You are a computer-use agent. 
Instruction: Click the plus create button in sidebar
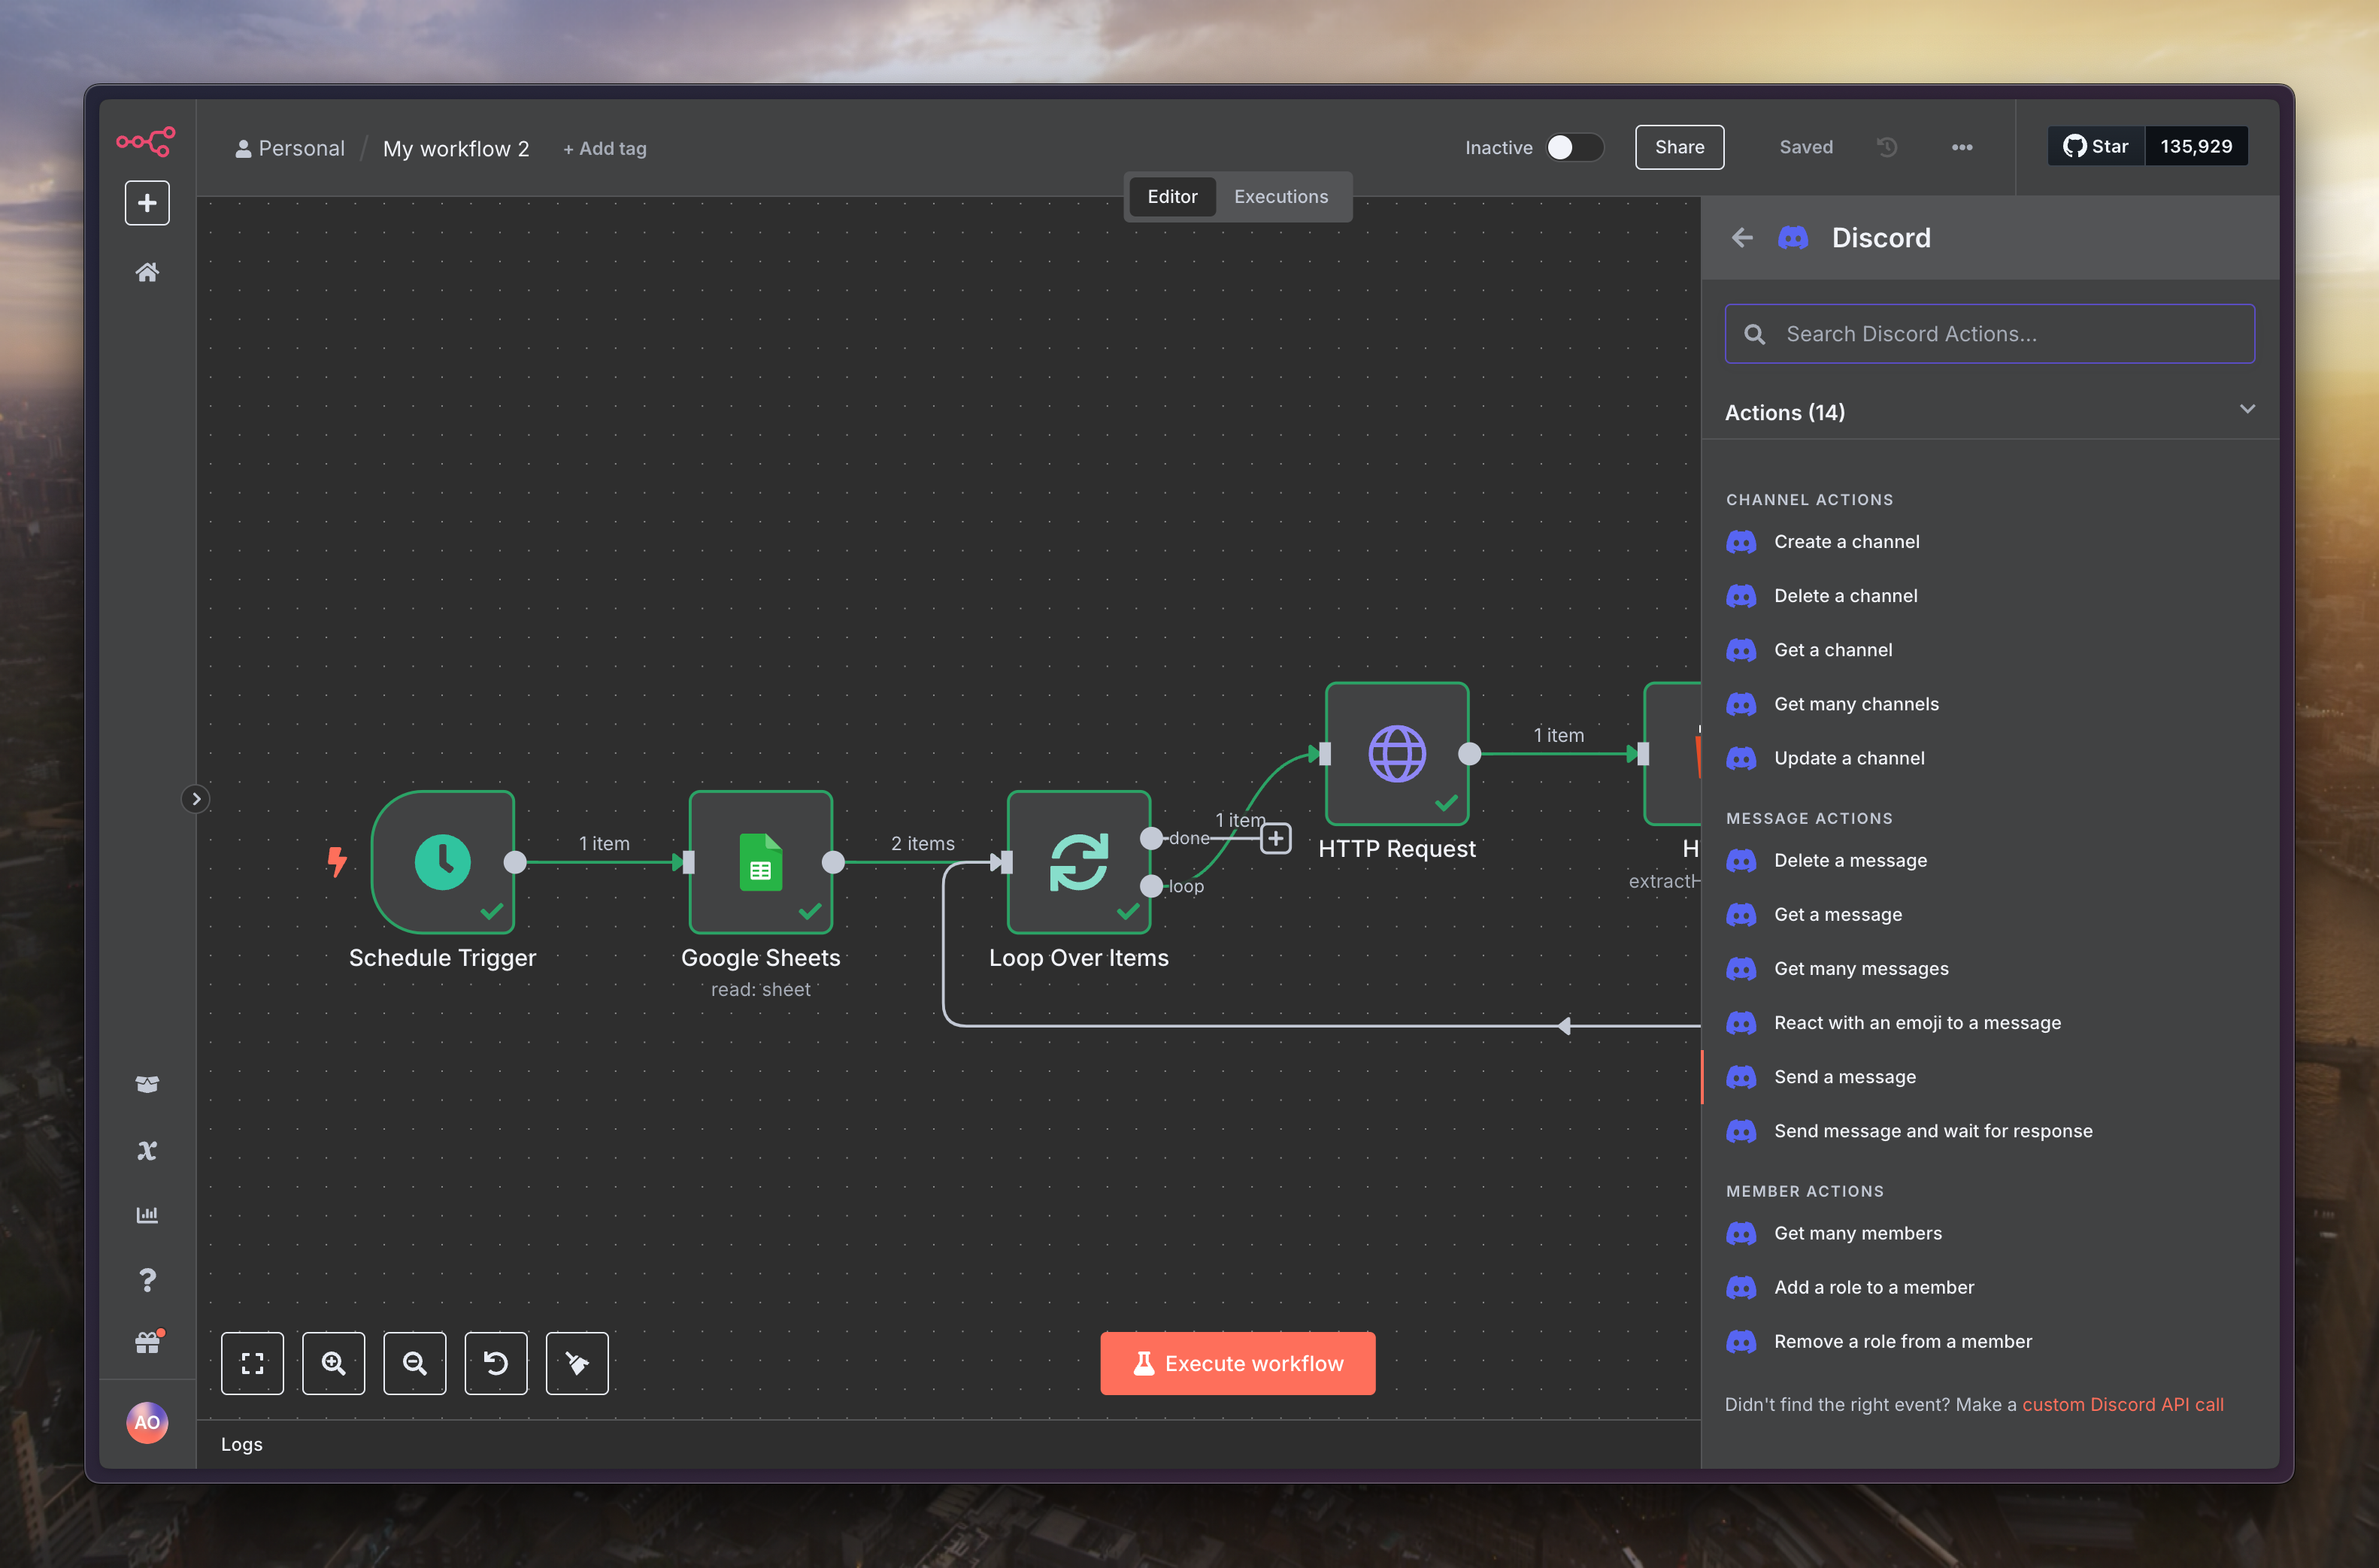click(147, 203)
